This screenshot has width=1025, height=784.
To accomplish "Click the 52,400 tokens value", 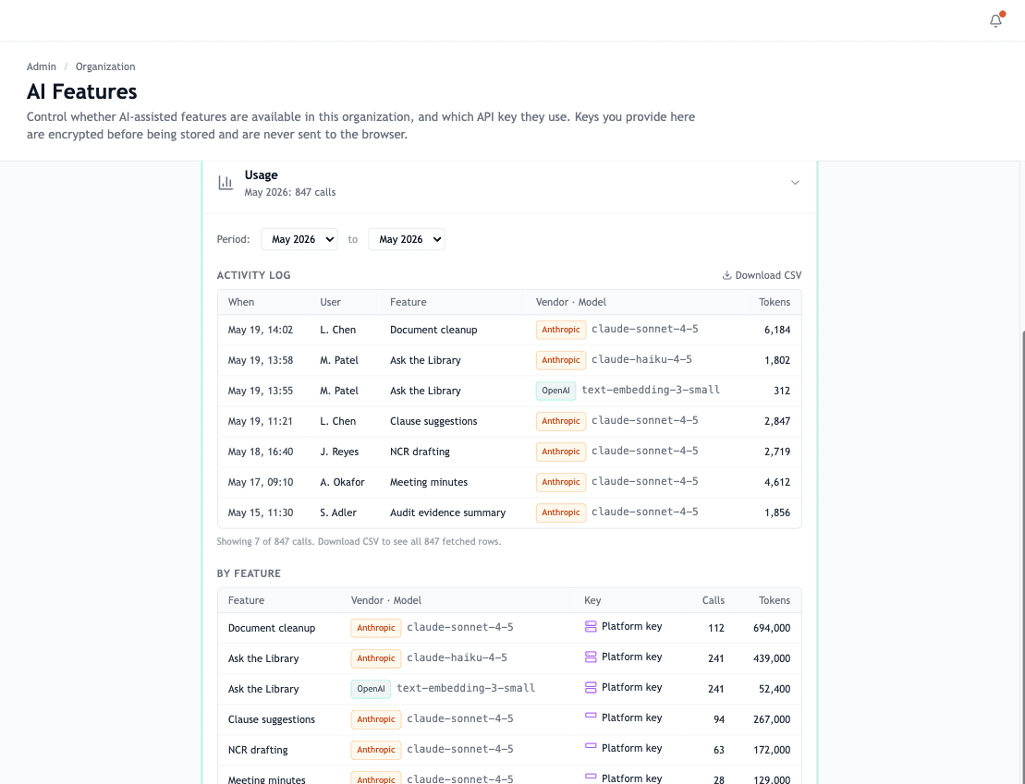I will 774,689.
